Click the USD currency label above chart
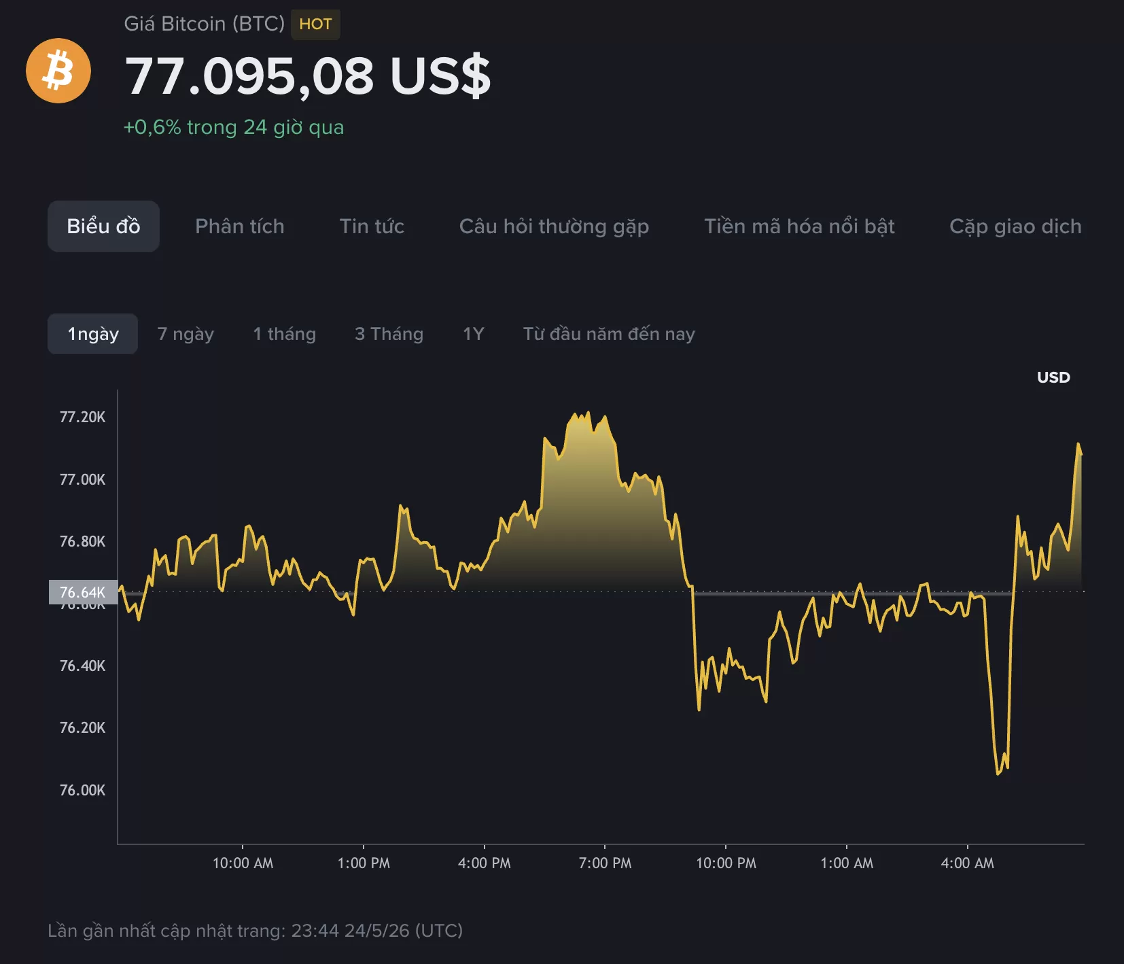Image resolution: width=1124 pixels, height=964 pixels. (x=1053, y=377)
